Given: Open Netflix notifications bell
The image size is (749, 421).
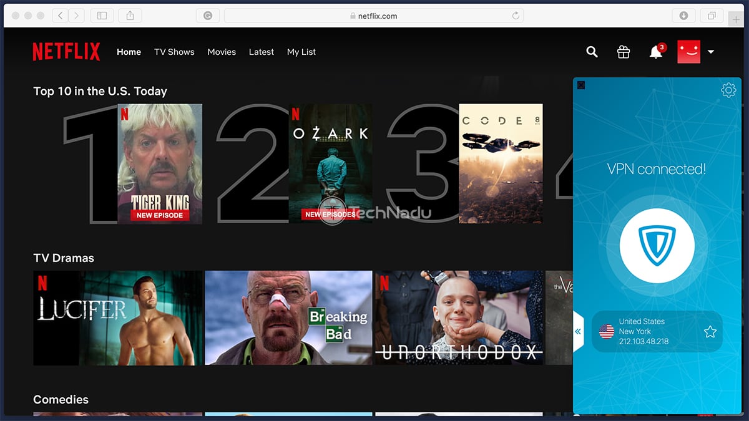Looking at the screenshot, I should coord(656,52).
